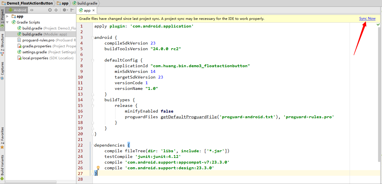Open the Favorites side tab
Image resolution: width=382 pixels, height=184 pixels.
tap(2, 136)
